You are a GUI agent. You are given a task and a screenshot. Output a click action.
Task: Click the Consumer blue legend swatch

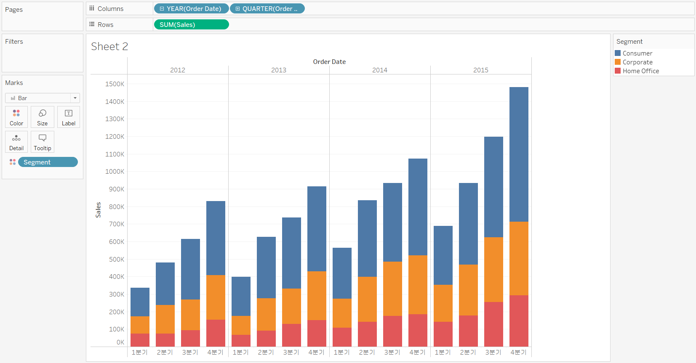618,53
